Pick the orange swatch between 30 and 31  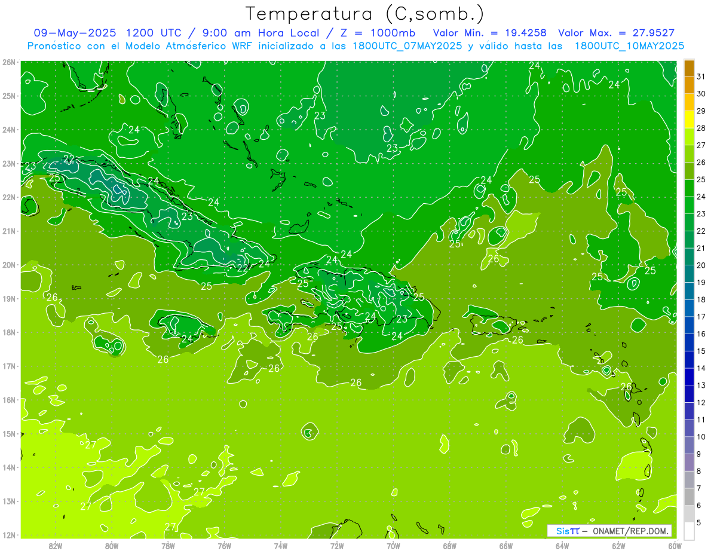[689, 85]
